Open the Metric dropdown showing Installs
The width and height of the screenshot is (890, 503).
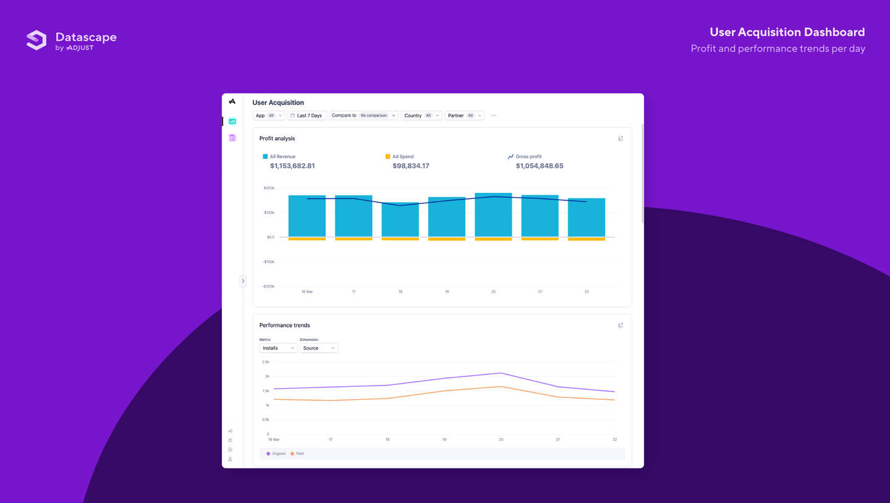coord(278,348)
